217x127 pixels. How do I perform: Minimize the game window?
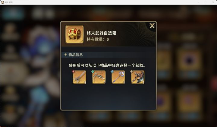point(198,2)
